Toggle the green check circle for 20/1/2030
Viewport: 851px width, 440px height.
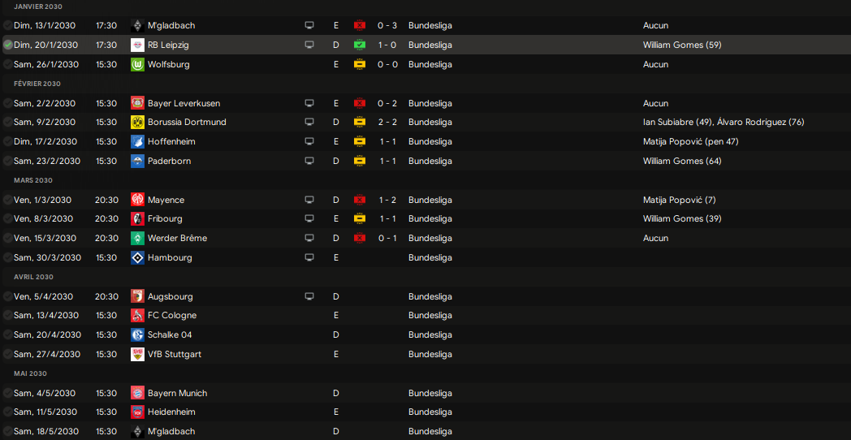coord(7,45)
